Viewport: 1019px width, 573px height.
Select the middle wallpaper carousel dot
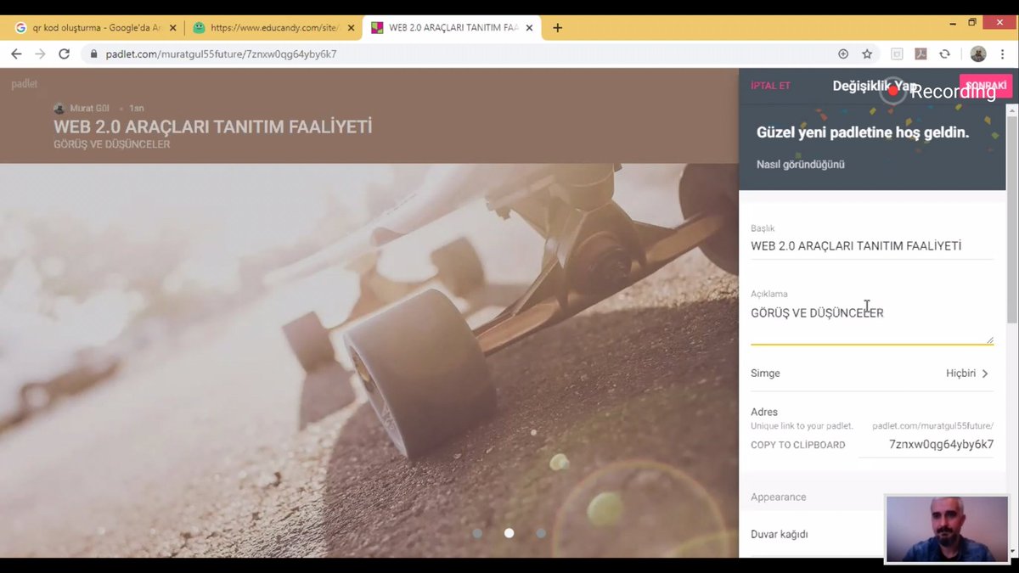[509, 533]
